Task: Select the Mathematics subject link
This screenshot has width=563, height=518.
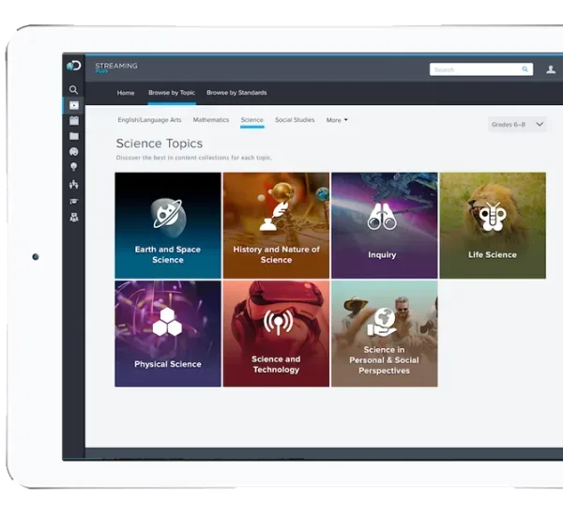Action: 211,120
